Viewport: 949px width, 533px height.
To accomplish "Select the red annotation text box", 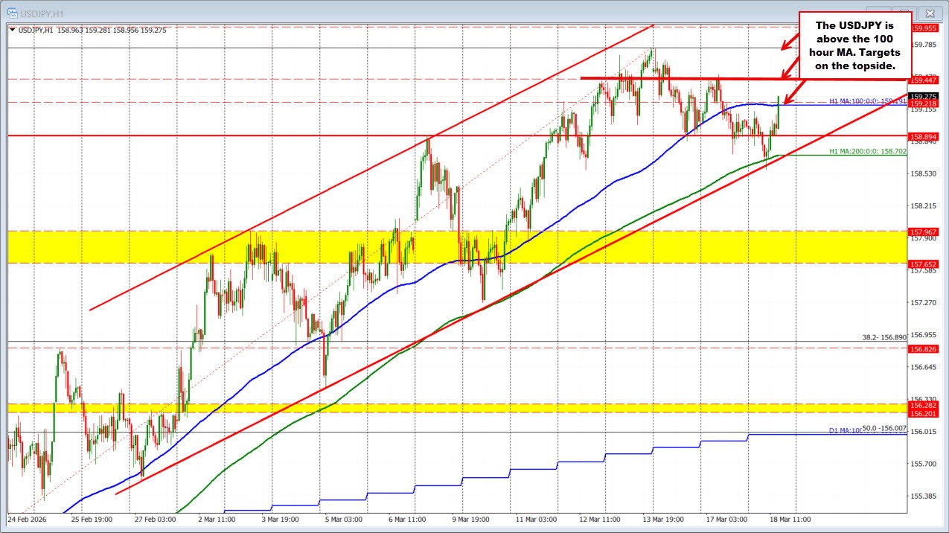I will click(x=854, y=45).
